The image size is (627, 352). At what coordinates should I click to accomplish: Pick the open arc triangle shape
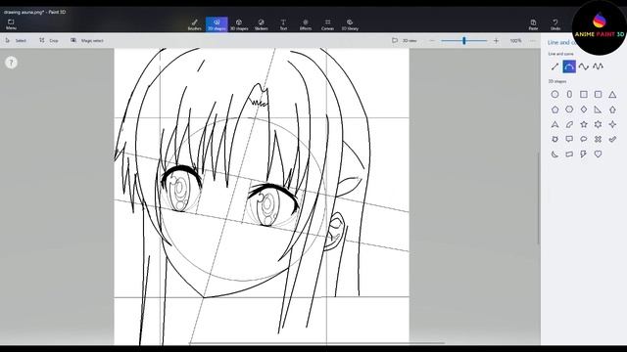click(x=555, y=124)
